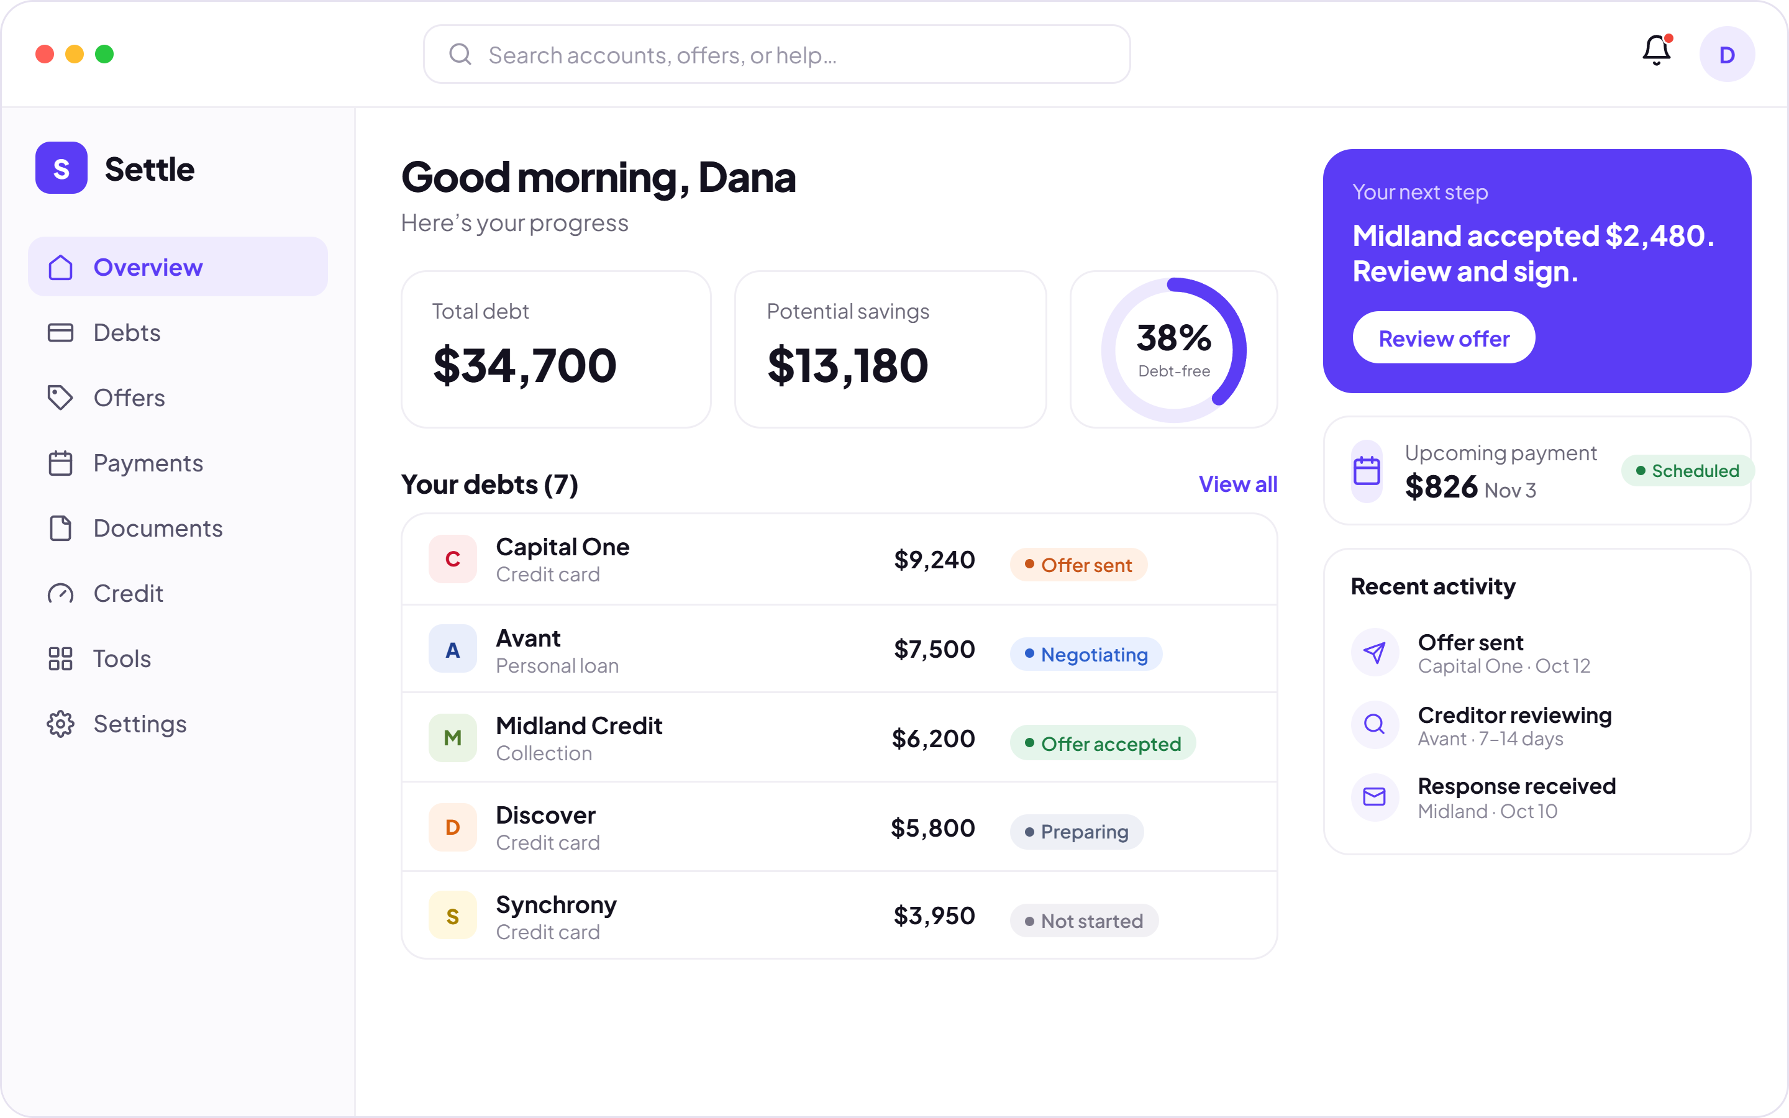Go to the Debts menu item

(178, 333)
